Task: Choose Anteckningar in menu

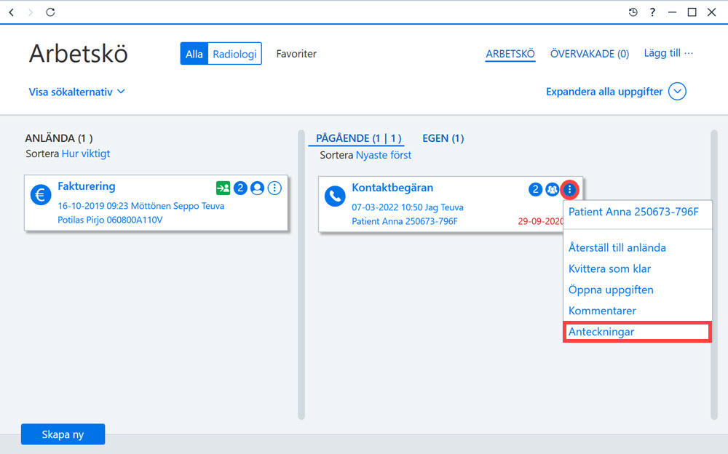Action: (637, 332)
